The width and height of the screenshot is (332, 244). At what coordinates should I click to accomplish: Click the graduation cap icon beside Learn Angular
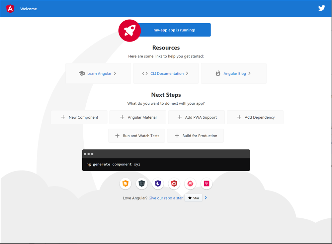click(x=82, y=73)
